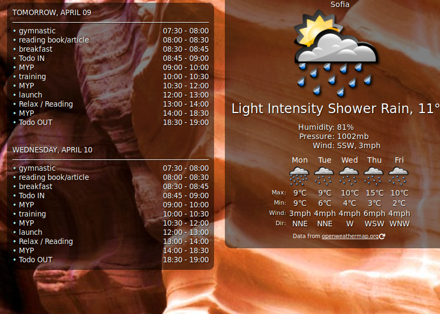Click the Sofia city label
The height and width of the screenshot is (314, 440).
(340, 5)
